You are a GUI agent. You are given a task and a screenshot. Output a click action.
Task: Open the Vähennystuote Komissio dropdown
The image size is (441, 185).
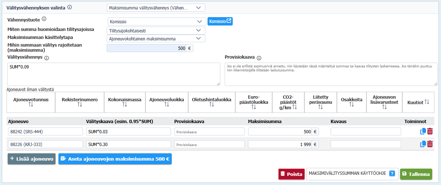(x=157, y=21)
